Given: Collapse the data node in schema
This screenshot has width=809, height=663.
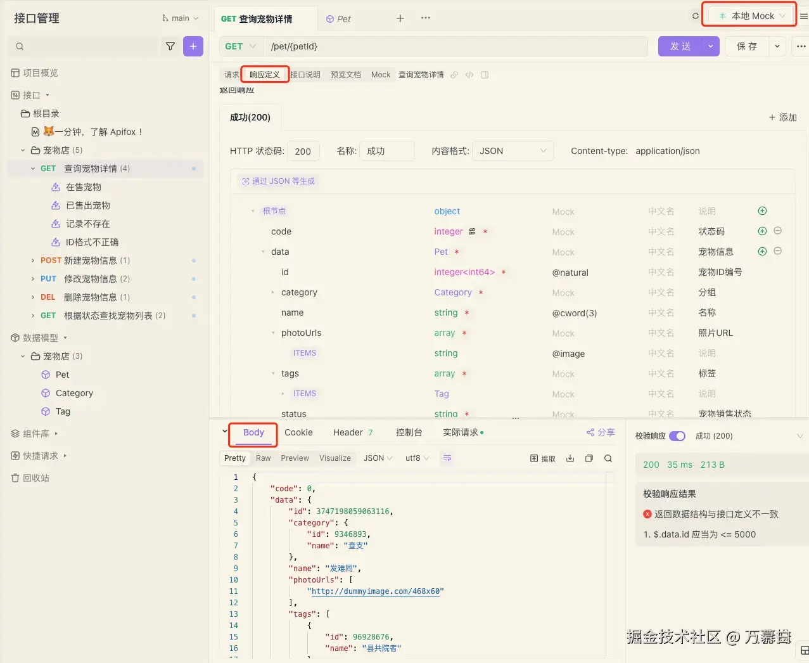Looking at the screenshot, I should click(263, 252).
